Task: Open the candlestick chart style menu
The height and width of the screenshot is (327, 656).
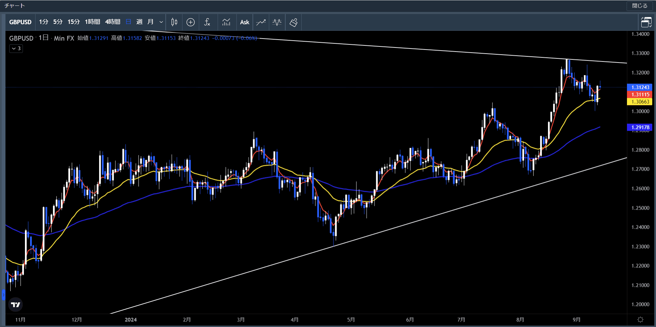Action: click(174, 22)
